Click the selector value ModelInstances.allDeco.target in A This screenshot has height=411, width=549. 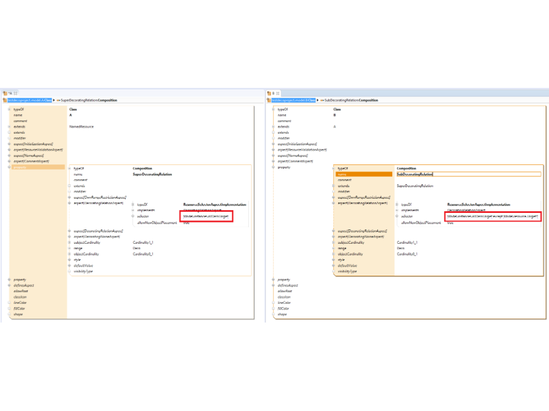pos(206,217)
